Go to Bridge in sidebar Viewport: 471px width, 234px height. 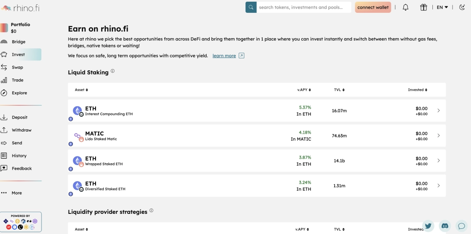coord(18,42)
